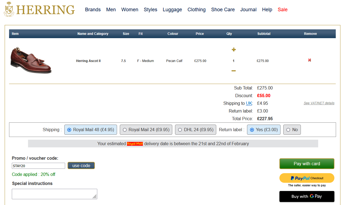Click the Herring Ascot II product name
Image resolution: width=344 pixels, height=205 pixels.
[x=88, y=61]
